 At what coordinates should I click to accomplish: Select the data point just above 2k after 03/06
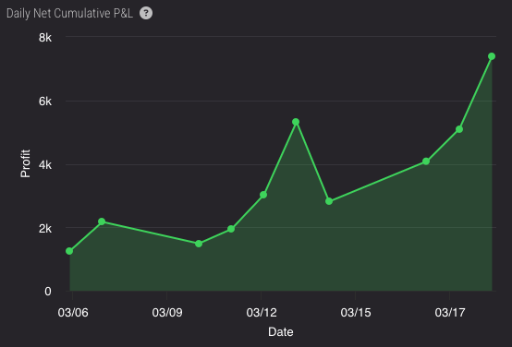pos(102,221)
